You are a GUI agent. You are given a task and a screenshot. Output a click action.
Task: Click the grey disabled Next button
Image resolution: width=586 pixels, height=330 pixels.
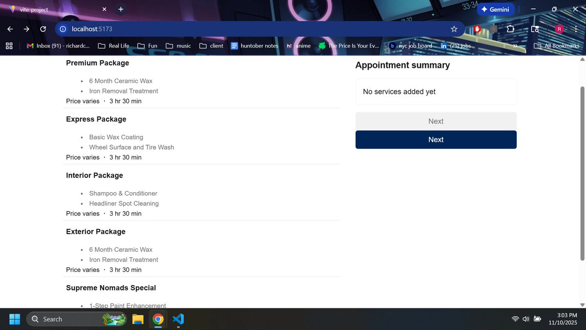pos(436,121)
